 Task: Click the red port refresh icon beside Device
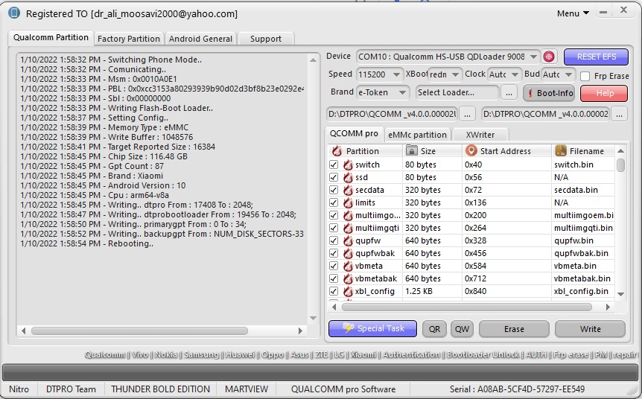tap(549, 57)
